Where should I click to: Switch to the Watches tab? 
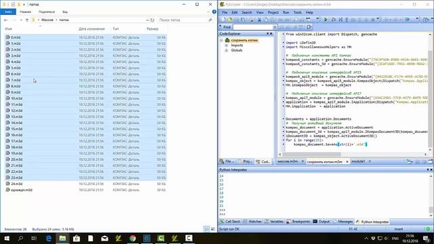(x=252, y=222)
